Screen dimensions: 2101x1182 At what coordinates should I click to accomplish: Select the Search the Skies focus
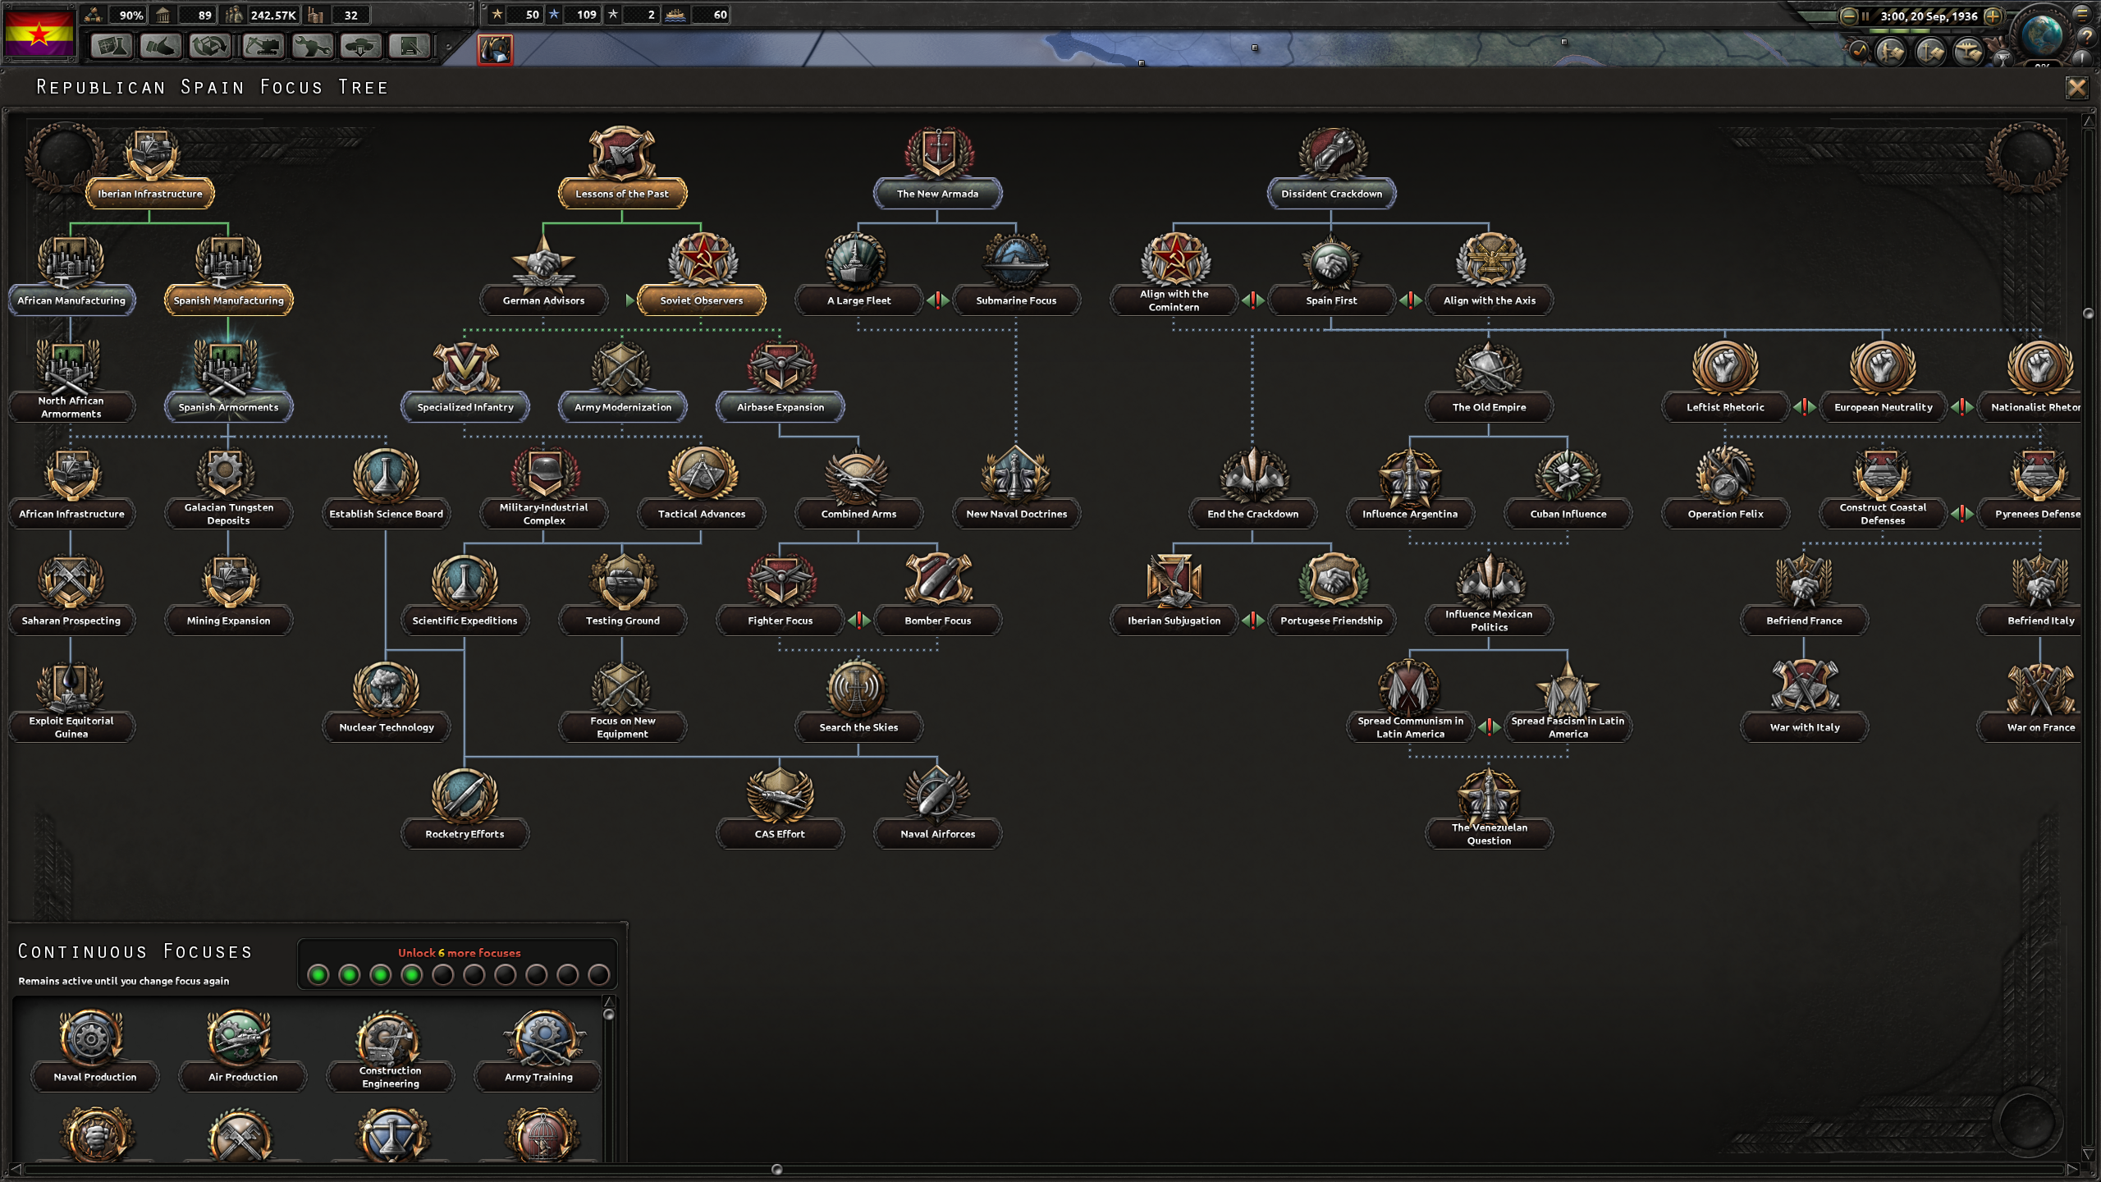click(x=858, y=701)
